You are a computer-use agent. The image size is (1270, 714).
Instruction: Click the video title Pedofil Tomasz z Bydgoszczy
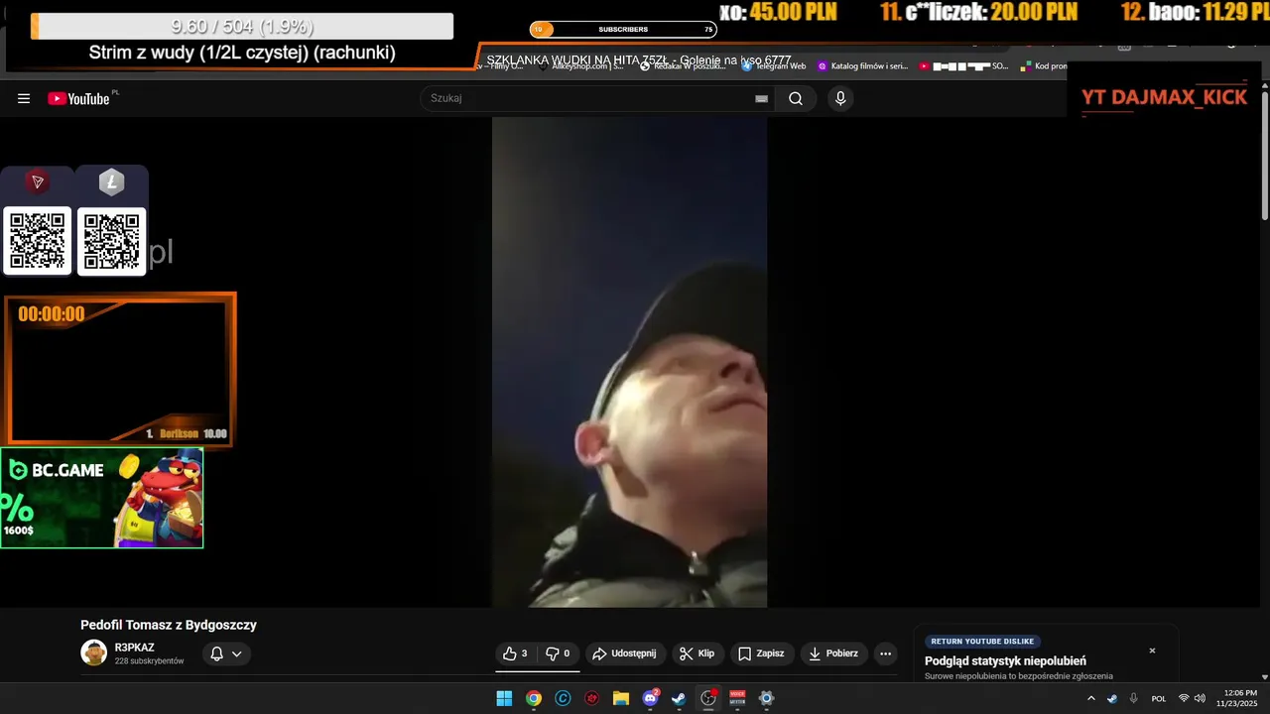click(169, 625)
